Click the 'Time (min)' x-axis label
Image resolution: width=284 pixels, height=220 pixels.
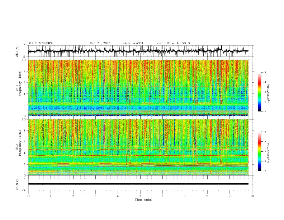coord(143,200)
